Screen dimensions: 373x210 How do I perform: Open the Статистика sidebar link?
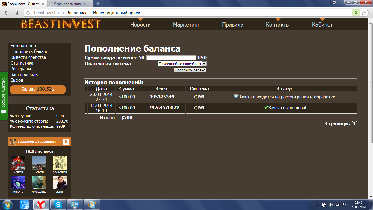pyautogui.click(x=22, y=63)
